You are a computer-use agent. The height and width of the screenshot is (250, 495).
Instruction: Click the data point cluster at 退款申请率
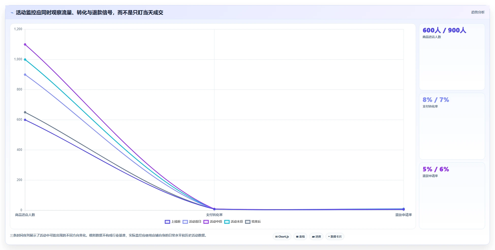(x=404, y=209)
